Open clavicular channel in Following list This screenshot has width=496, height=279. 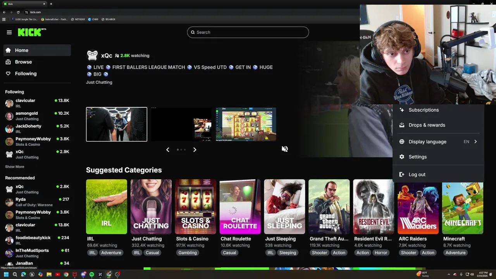pyautogui.click(x=37, y=103)
